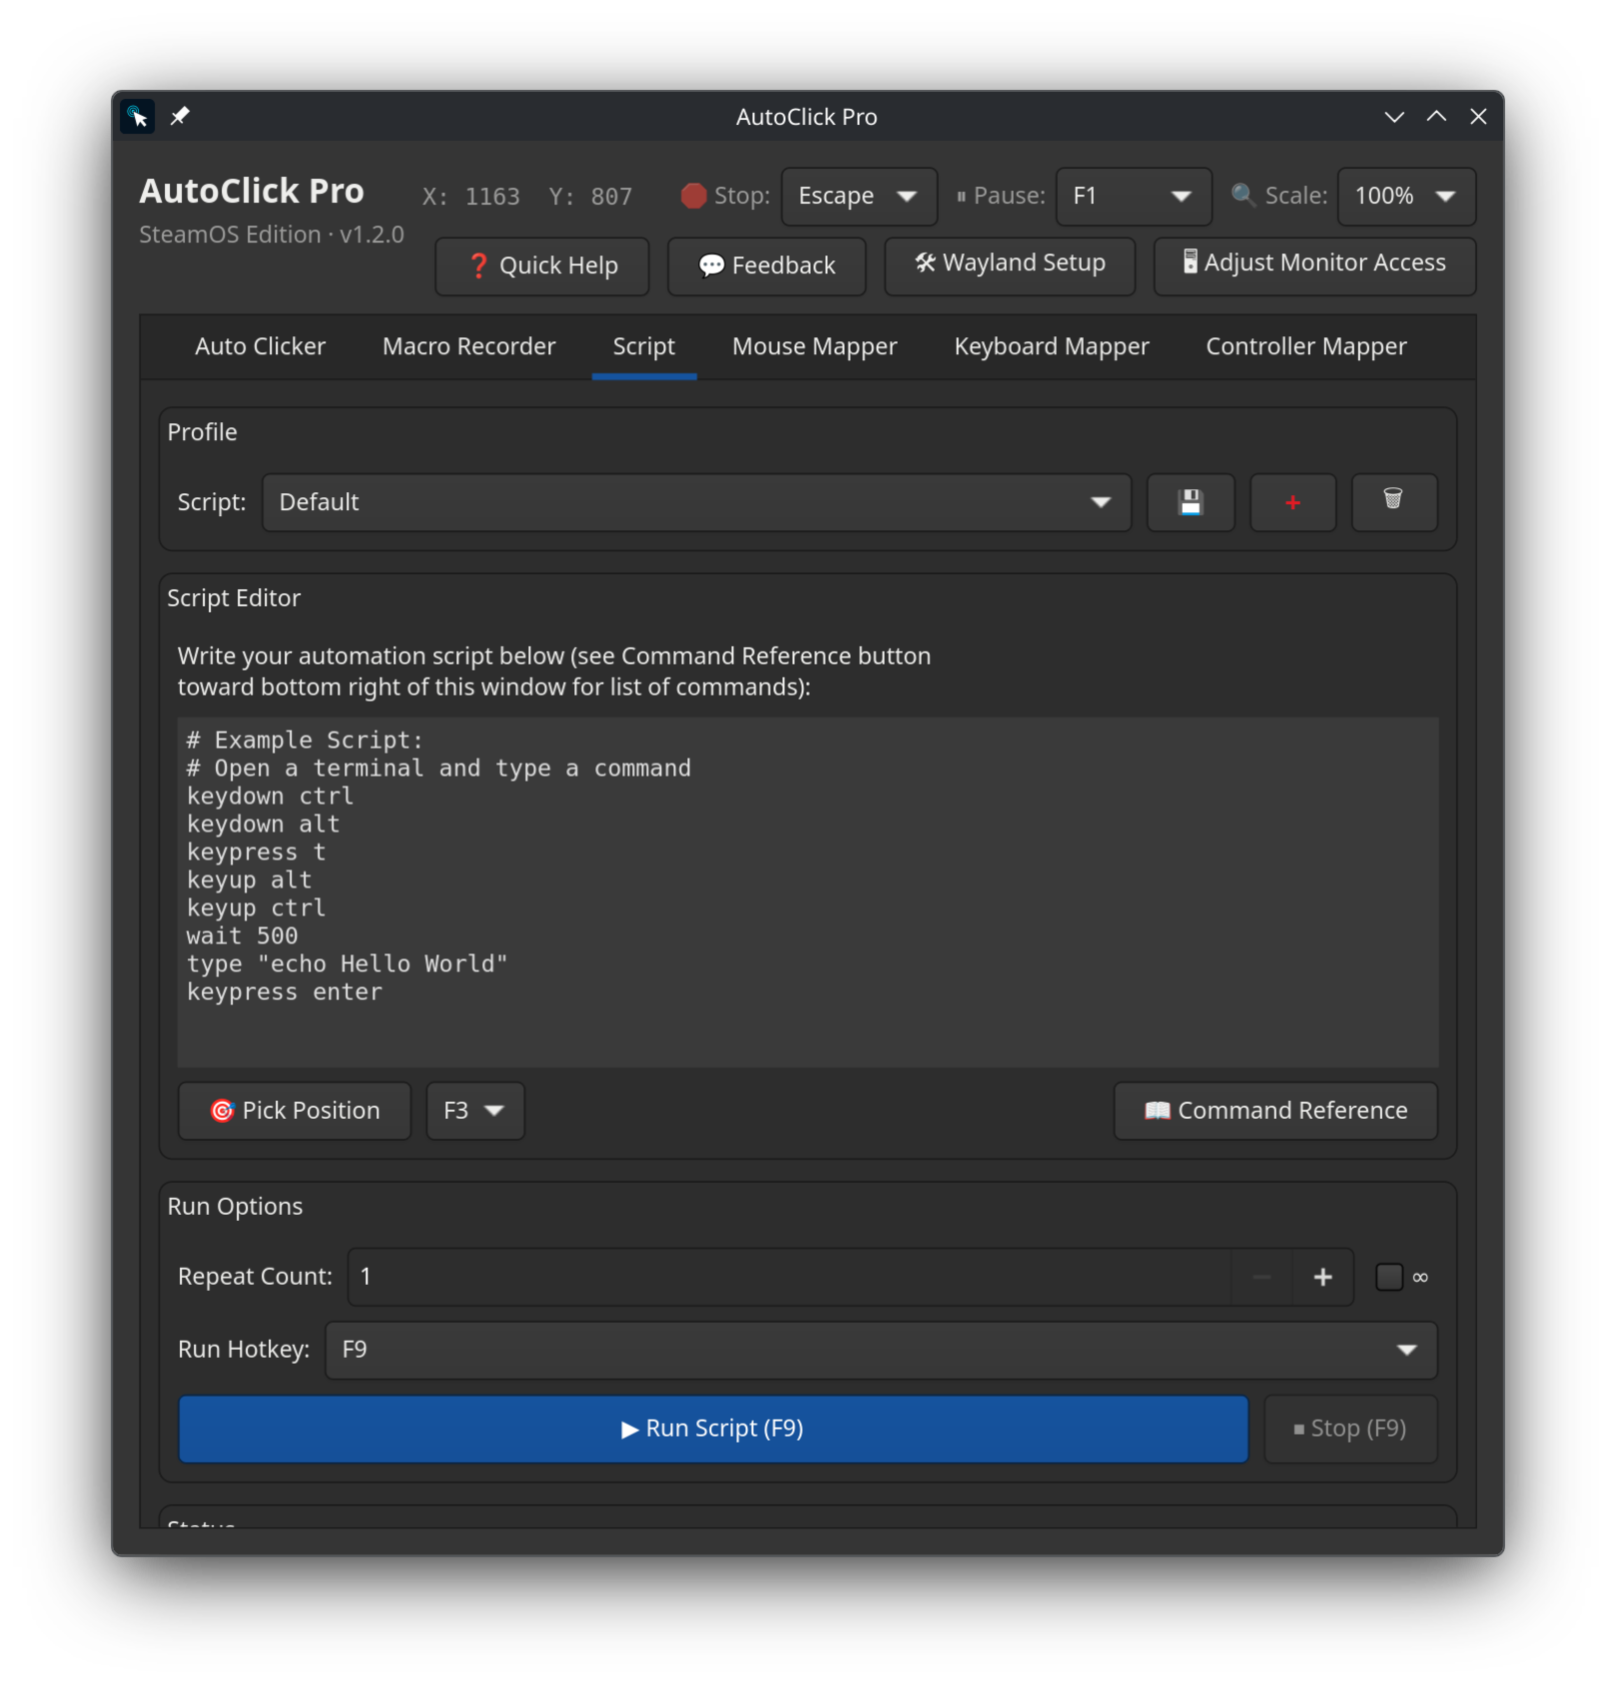
Task: Open the Command Reference
Action: (x=1275, y=1111)
